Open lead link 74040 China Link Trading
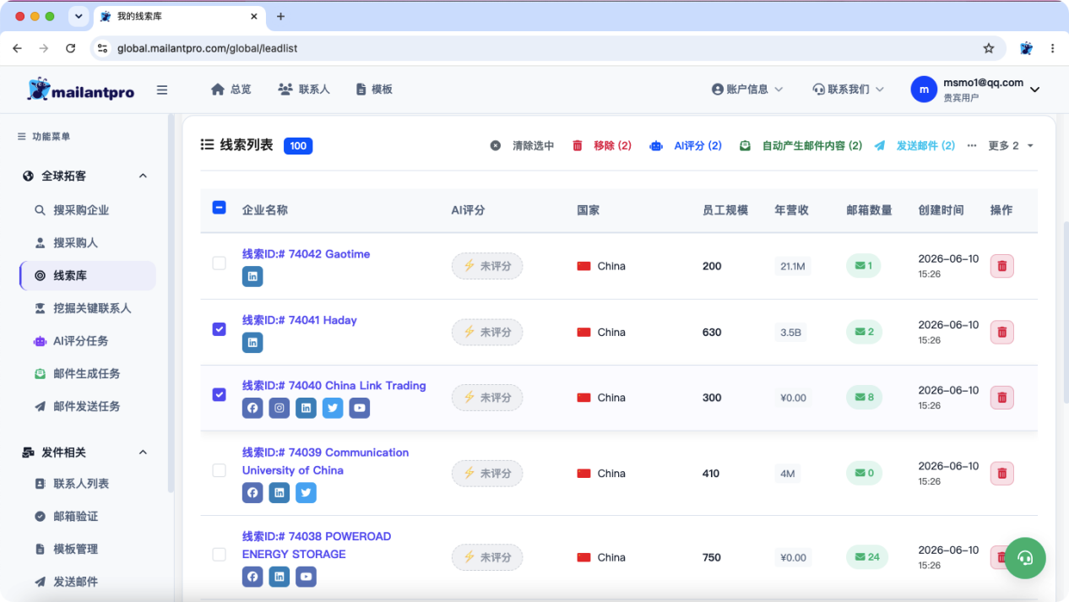Viewport: 1069px width, 602px height. tap(334, 386)
